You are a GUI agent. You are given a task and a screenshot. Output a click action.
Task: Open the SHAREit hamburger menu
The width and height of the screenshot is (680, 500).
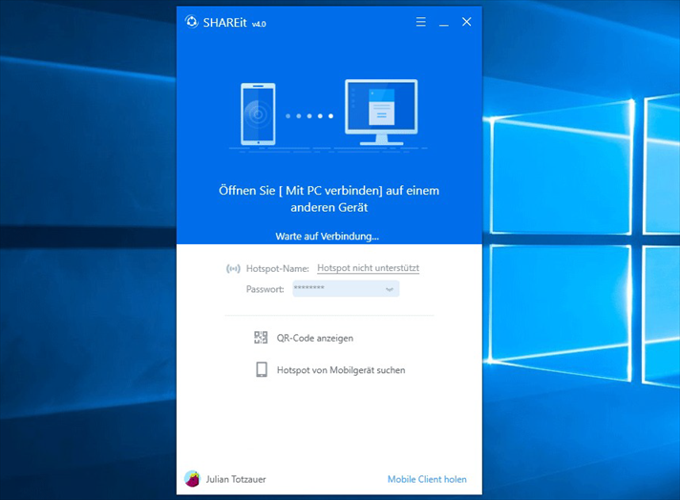click(x=420, y=22)
